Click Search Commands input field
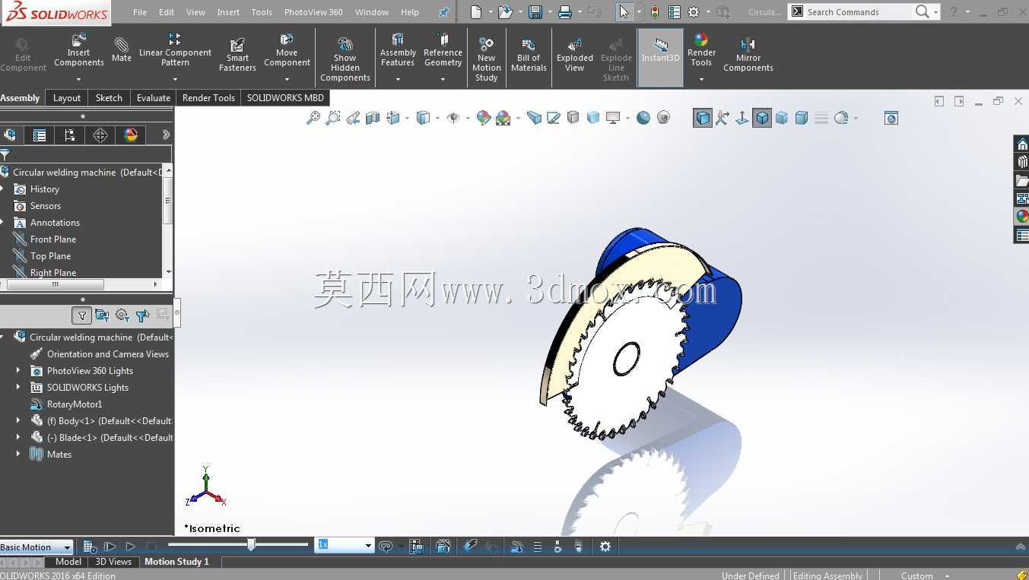 click(858, 12)
